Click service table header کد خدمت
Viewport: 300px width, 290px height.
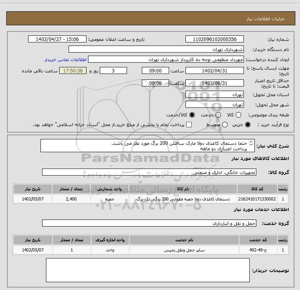click(x=258, y=240)
